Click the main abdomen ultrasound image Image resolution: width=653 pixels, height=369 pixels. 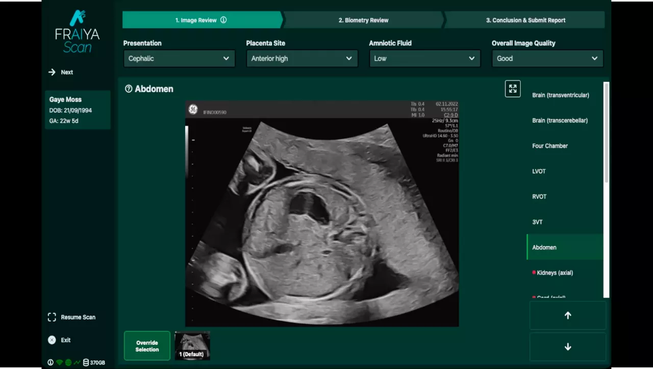(x=322, y=213)
